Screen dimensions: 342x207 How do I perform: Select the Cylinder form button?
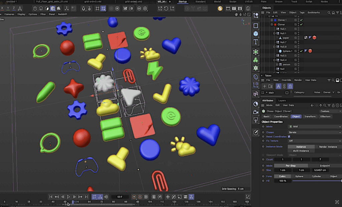tap(316, 176)
